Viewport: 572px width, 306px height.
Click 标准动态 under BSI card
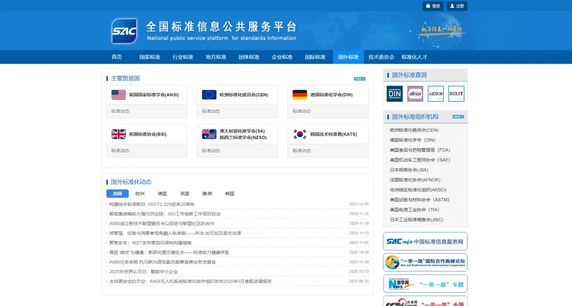[x=120, y=151]
